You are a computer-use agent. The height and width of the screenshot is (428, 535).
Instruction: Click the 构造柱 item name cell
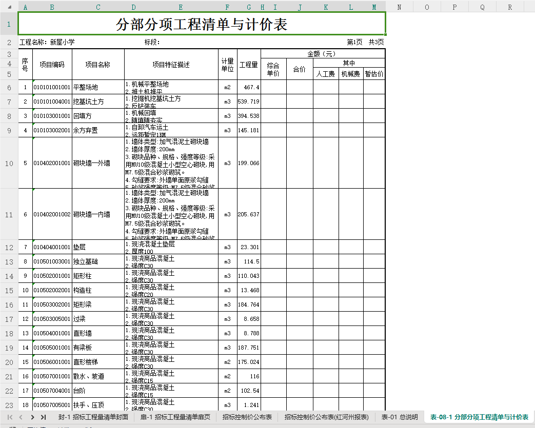tap(98, 290)
